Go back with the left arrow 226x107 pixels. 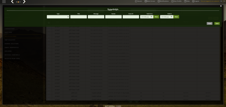[x=12, y=2]
